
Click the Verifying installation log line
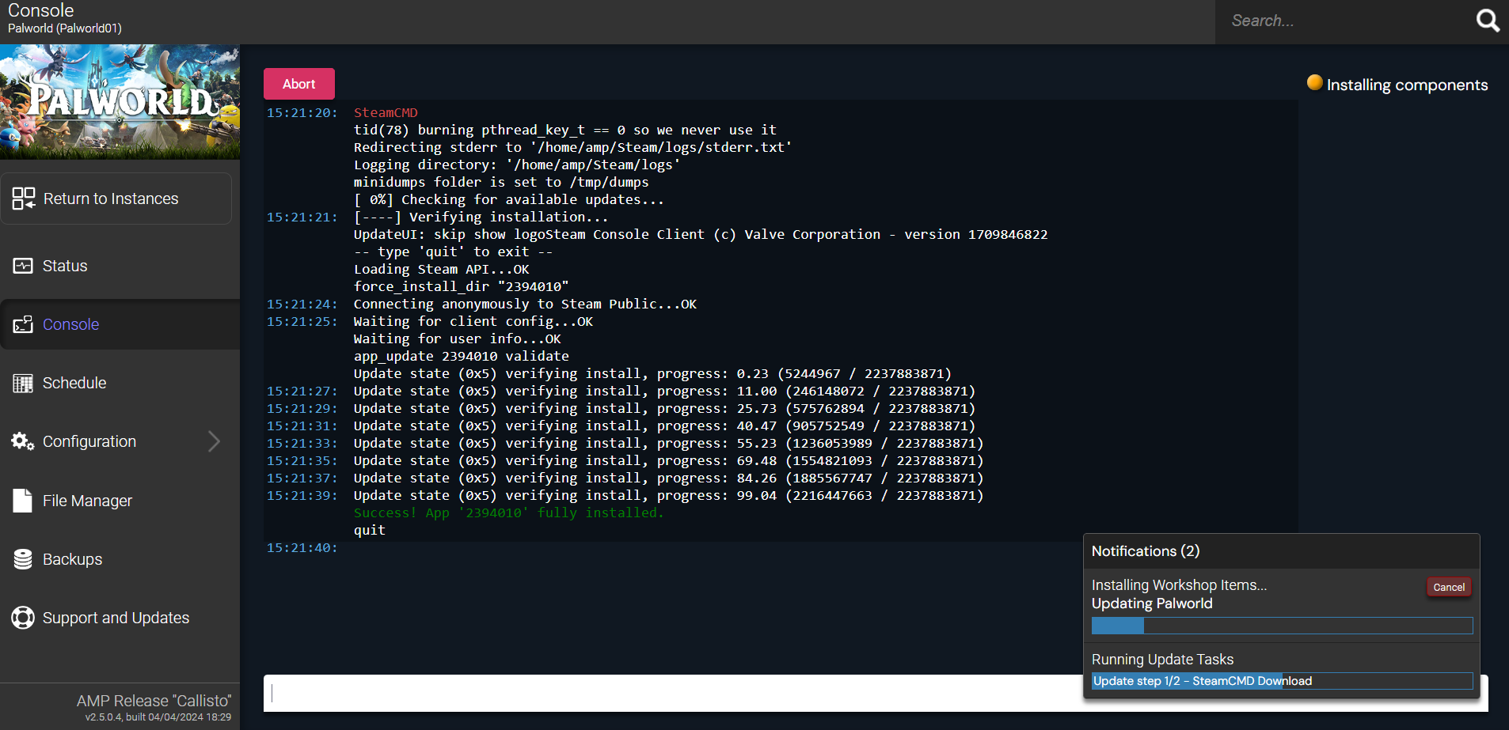click(481, 217)
